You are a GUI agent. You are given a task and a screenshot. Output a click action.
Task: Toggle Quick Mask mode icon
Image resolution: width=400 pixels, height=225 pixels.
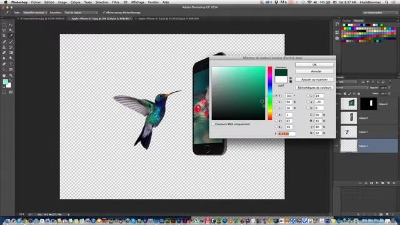click(4, 92)
